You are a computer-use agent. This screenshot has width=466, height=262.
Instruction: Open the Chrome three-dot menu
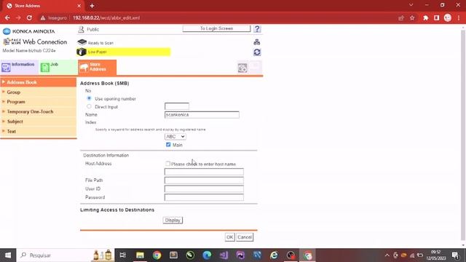click(x=459, y=17)
